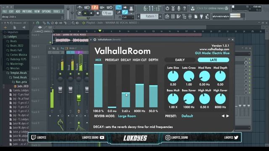Open the Default preset selector
Viewport: 269px width, 151px height.
tap(187, 116)
